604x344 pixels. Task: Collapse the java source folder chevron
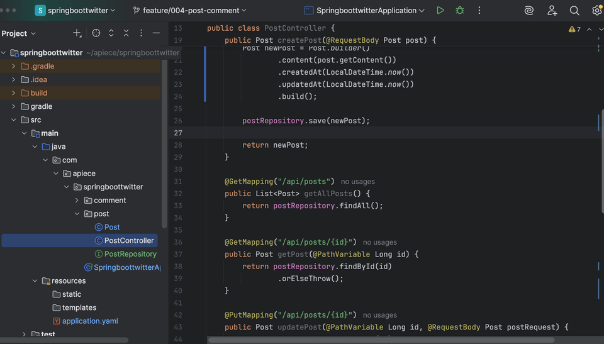tap(35, 147)
